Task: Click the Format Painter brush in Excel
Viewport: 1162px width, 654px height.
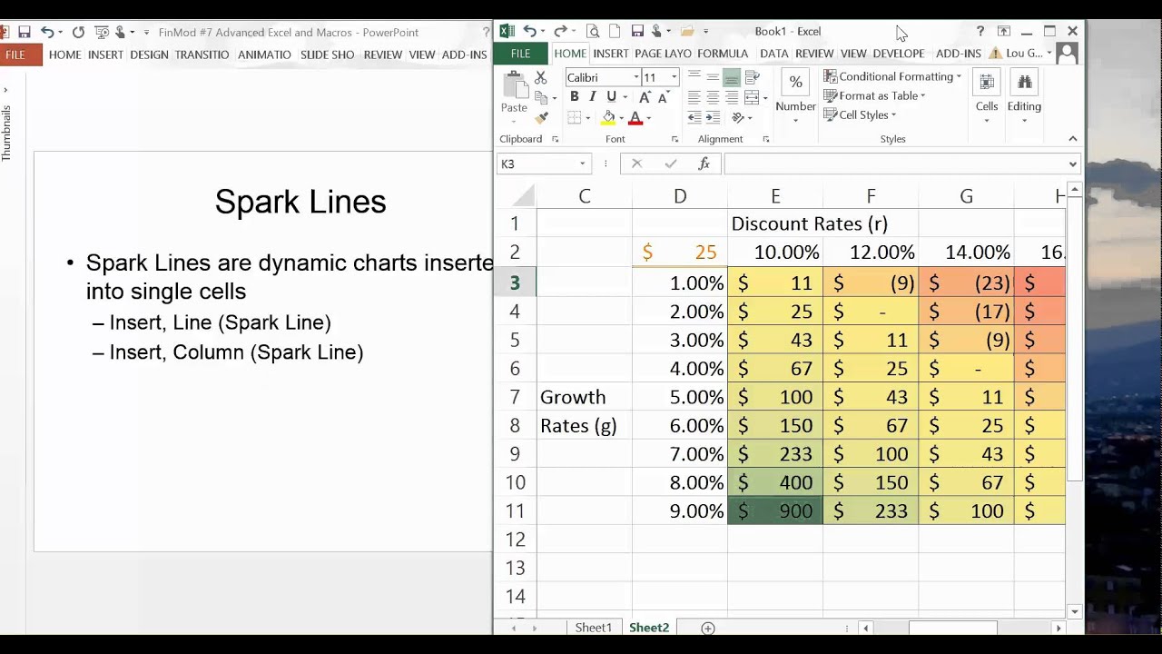Action: coord(542,118)
